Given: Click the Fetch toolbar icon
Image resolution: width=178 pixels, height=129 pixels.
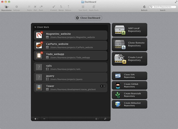Looking at the screenshot, I should tap(29, 7).
